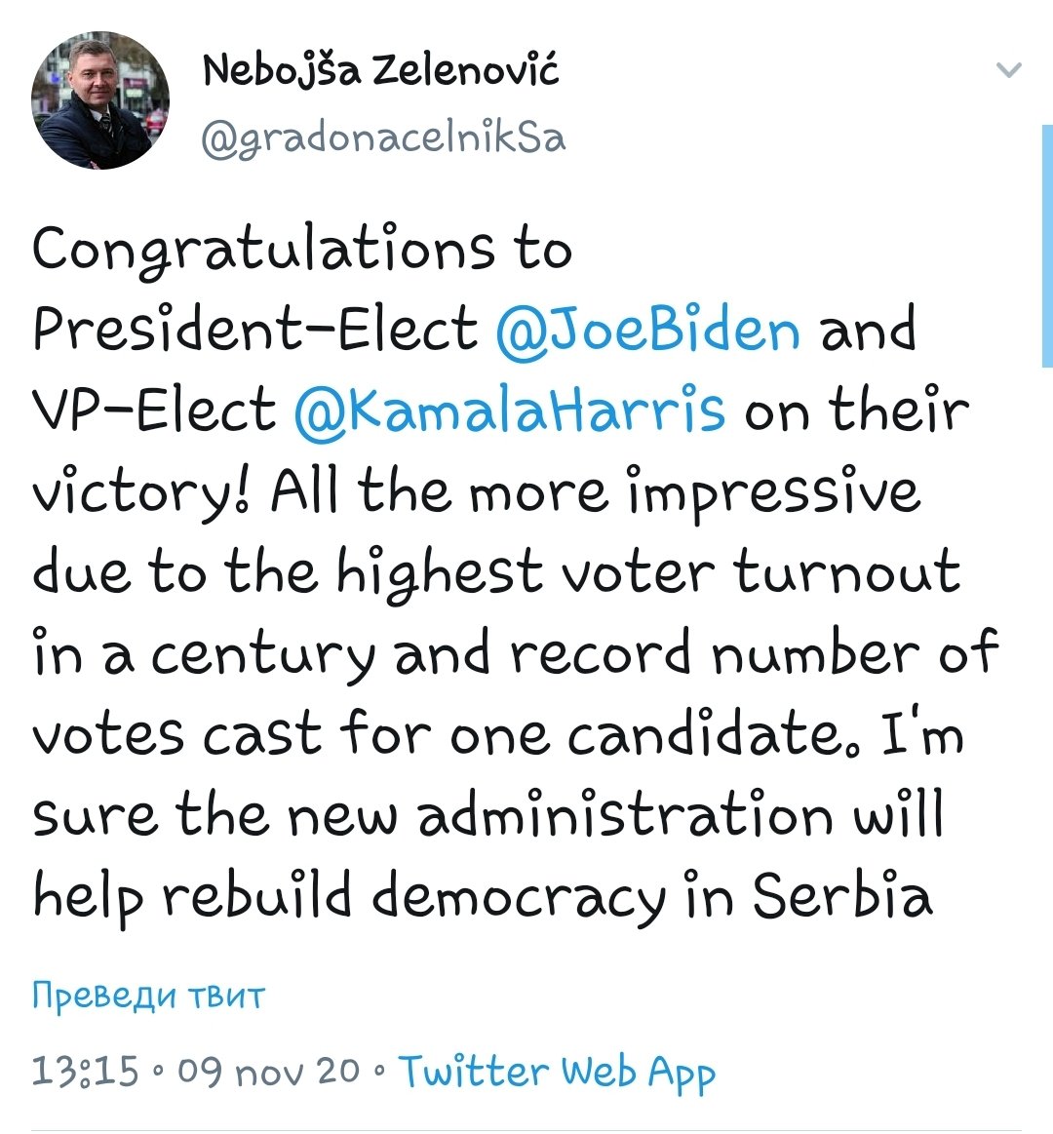Select the tweet body text about Serbia
This screenshot has width=1053, height=1134.
(515, 572)
